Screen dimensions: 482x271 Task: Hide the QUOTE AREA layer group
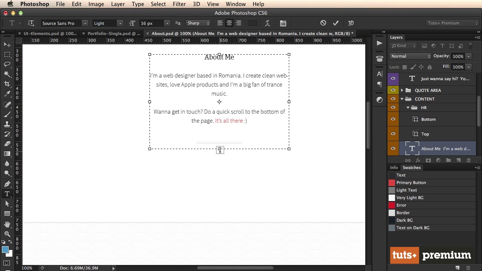click(393, 90)
